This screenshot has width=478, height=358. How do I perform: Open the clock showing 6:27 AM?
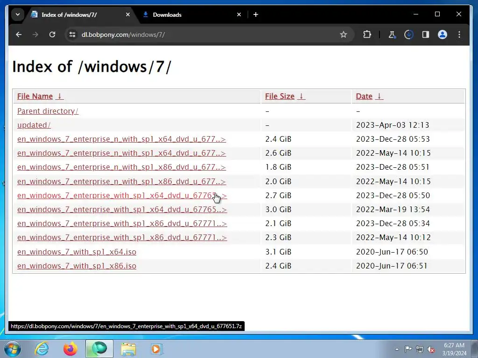[x=454, y=349]
